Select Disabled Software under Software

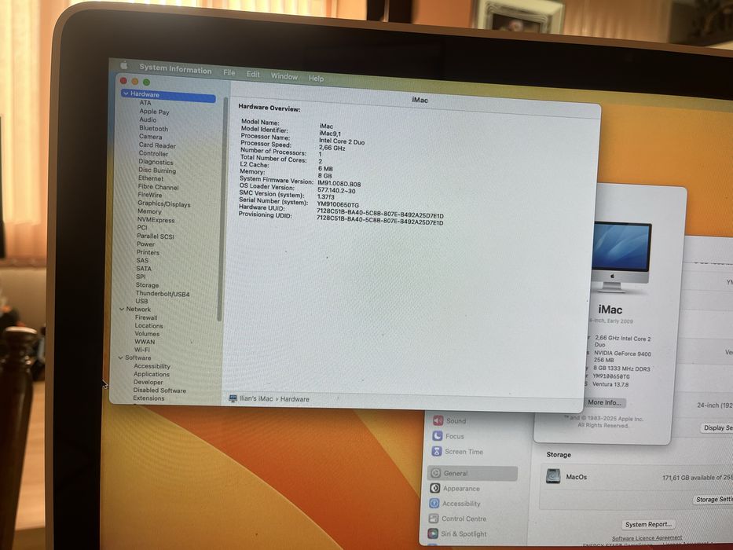[159, 390]
